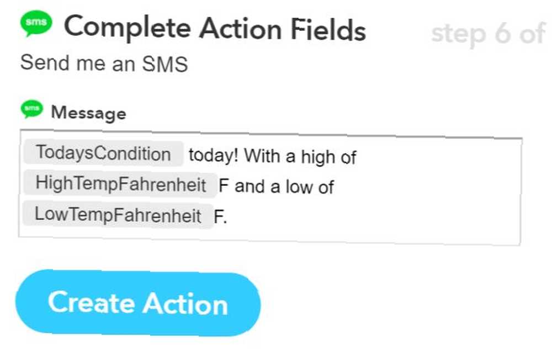The width and height of the screenshot is (552, 351).
Task: Click the word 'high' in the message
Action: pyautogui.click(x=318, y=157)
